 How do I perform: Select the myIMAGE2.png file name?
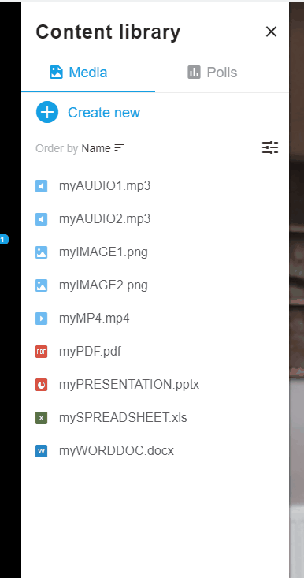[103, 285]
